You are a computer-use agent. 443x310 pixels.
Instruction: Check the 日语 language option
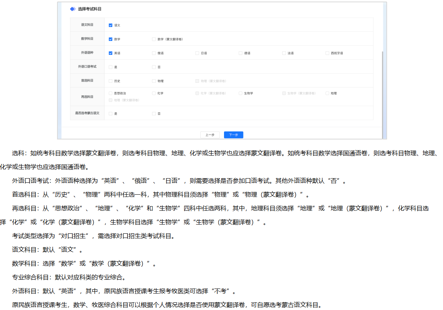click(197, 53)
